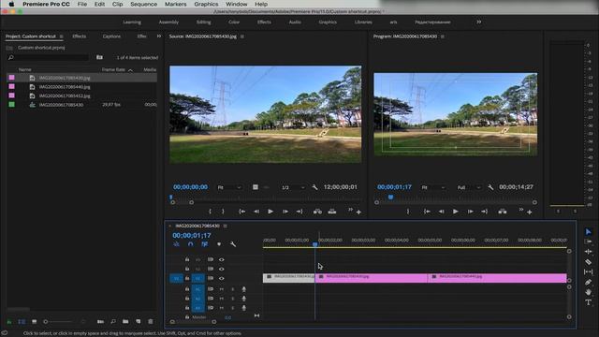The image size is (599, 337).
Task: Toggle the timeline Snap magnet button
Action: coord(190,244)
